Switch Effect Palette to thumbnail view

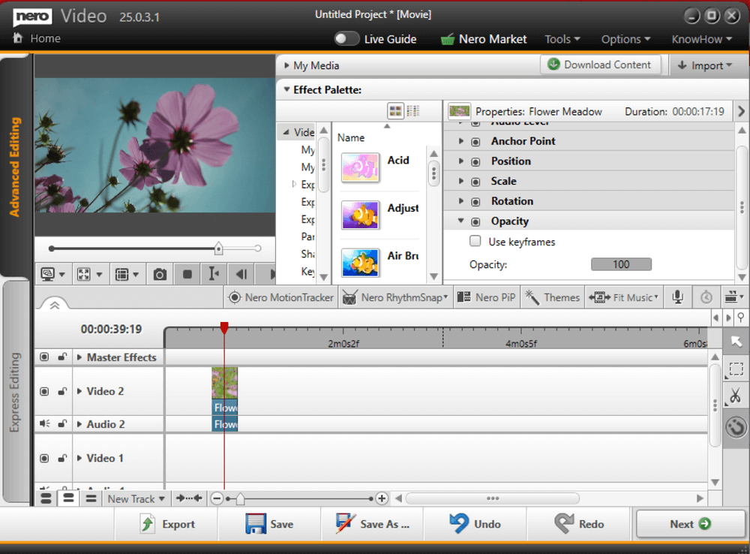click(395, 111)
